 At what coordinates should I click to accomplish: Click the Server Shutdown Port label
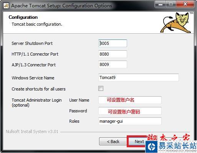coord(32,43)
